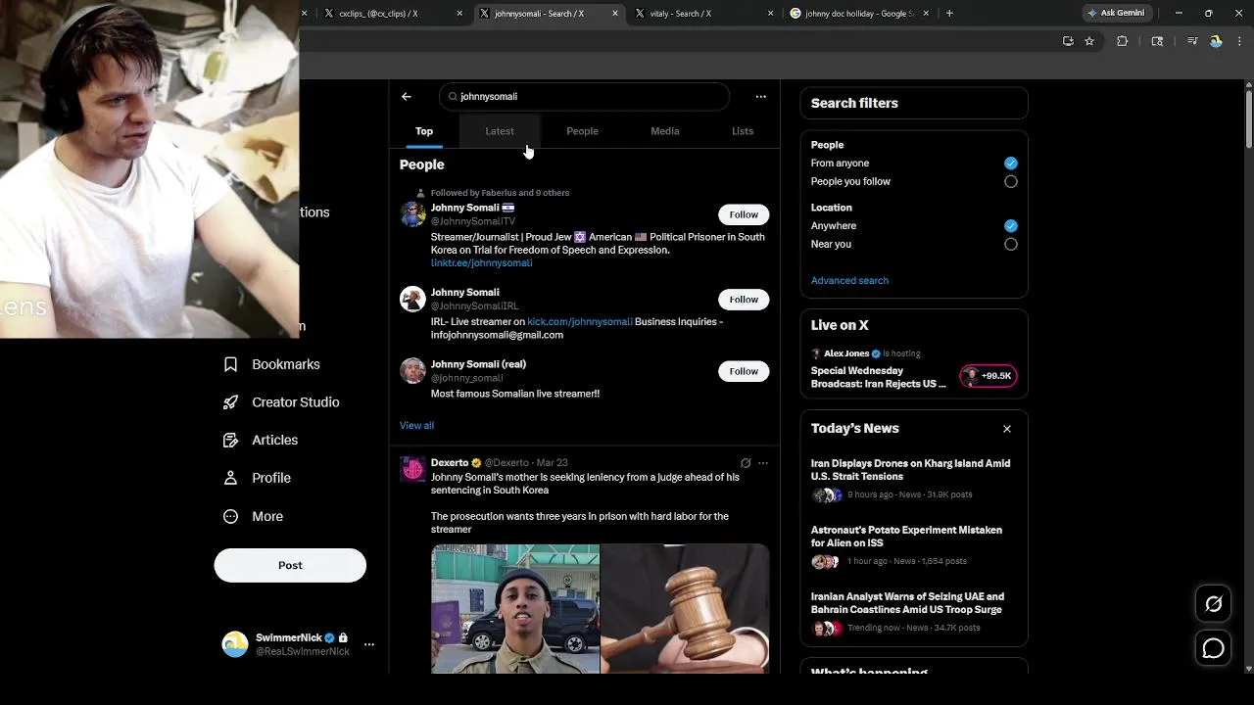
Task: Switch to the Latest tab
Action: 500,131
